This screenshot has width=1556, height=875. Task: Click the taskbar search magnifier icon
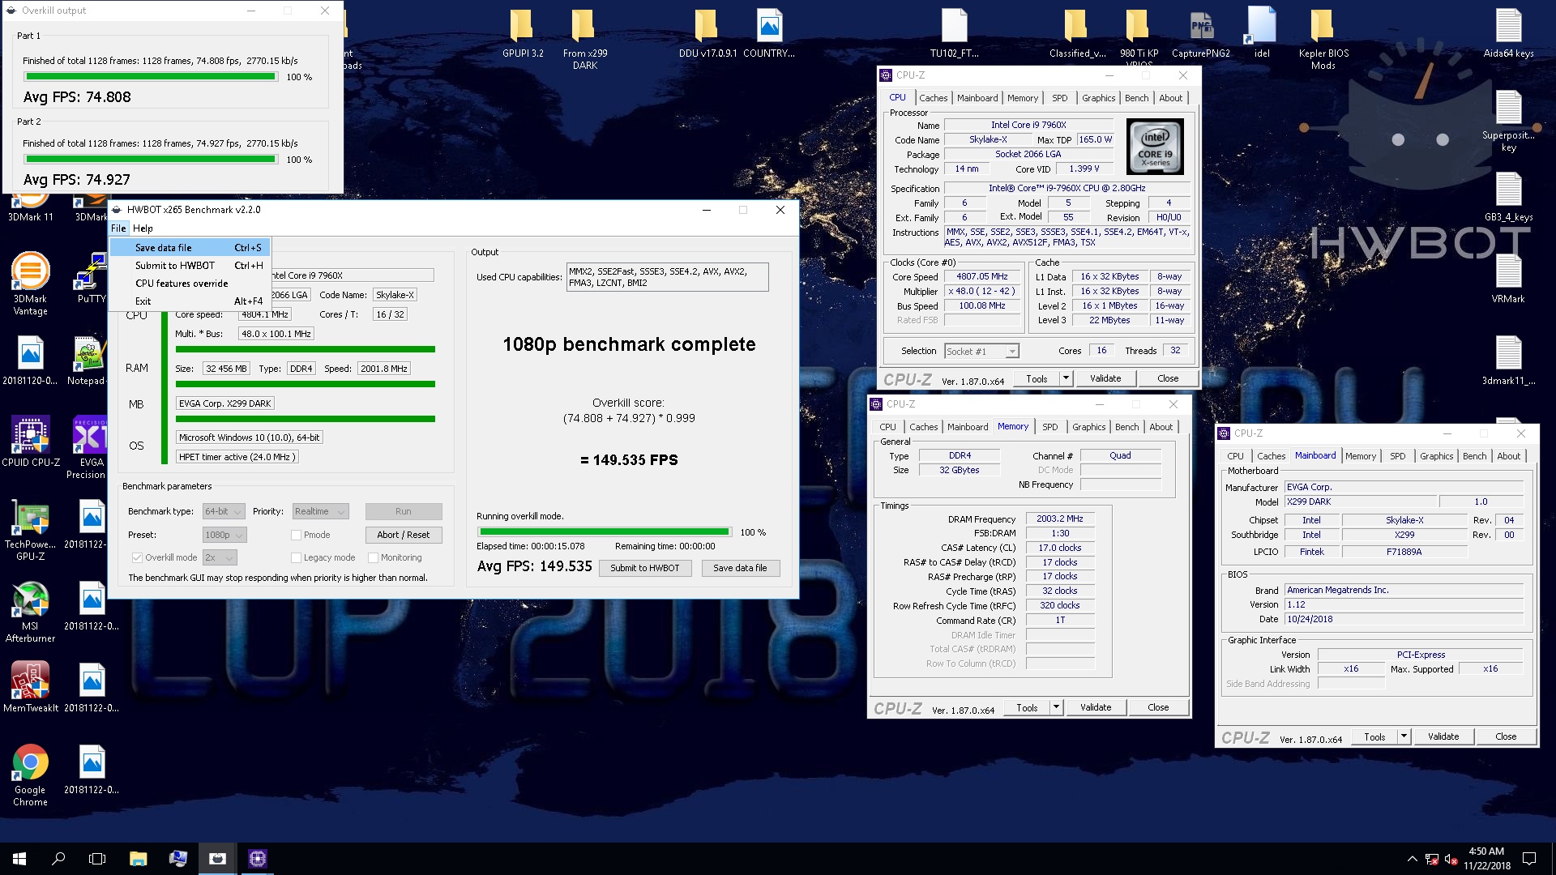(58, 859)
